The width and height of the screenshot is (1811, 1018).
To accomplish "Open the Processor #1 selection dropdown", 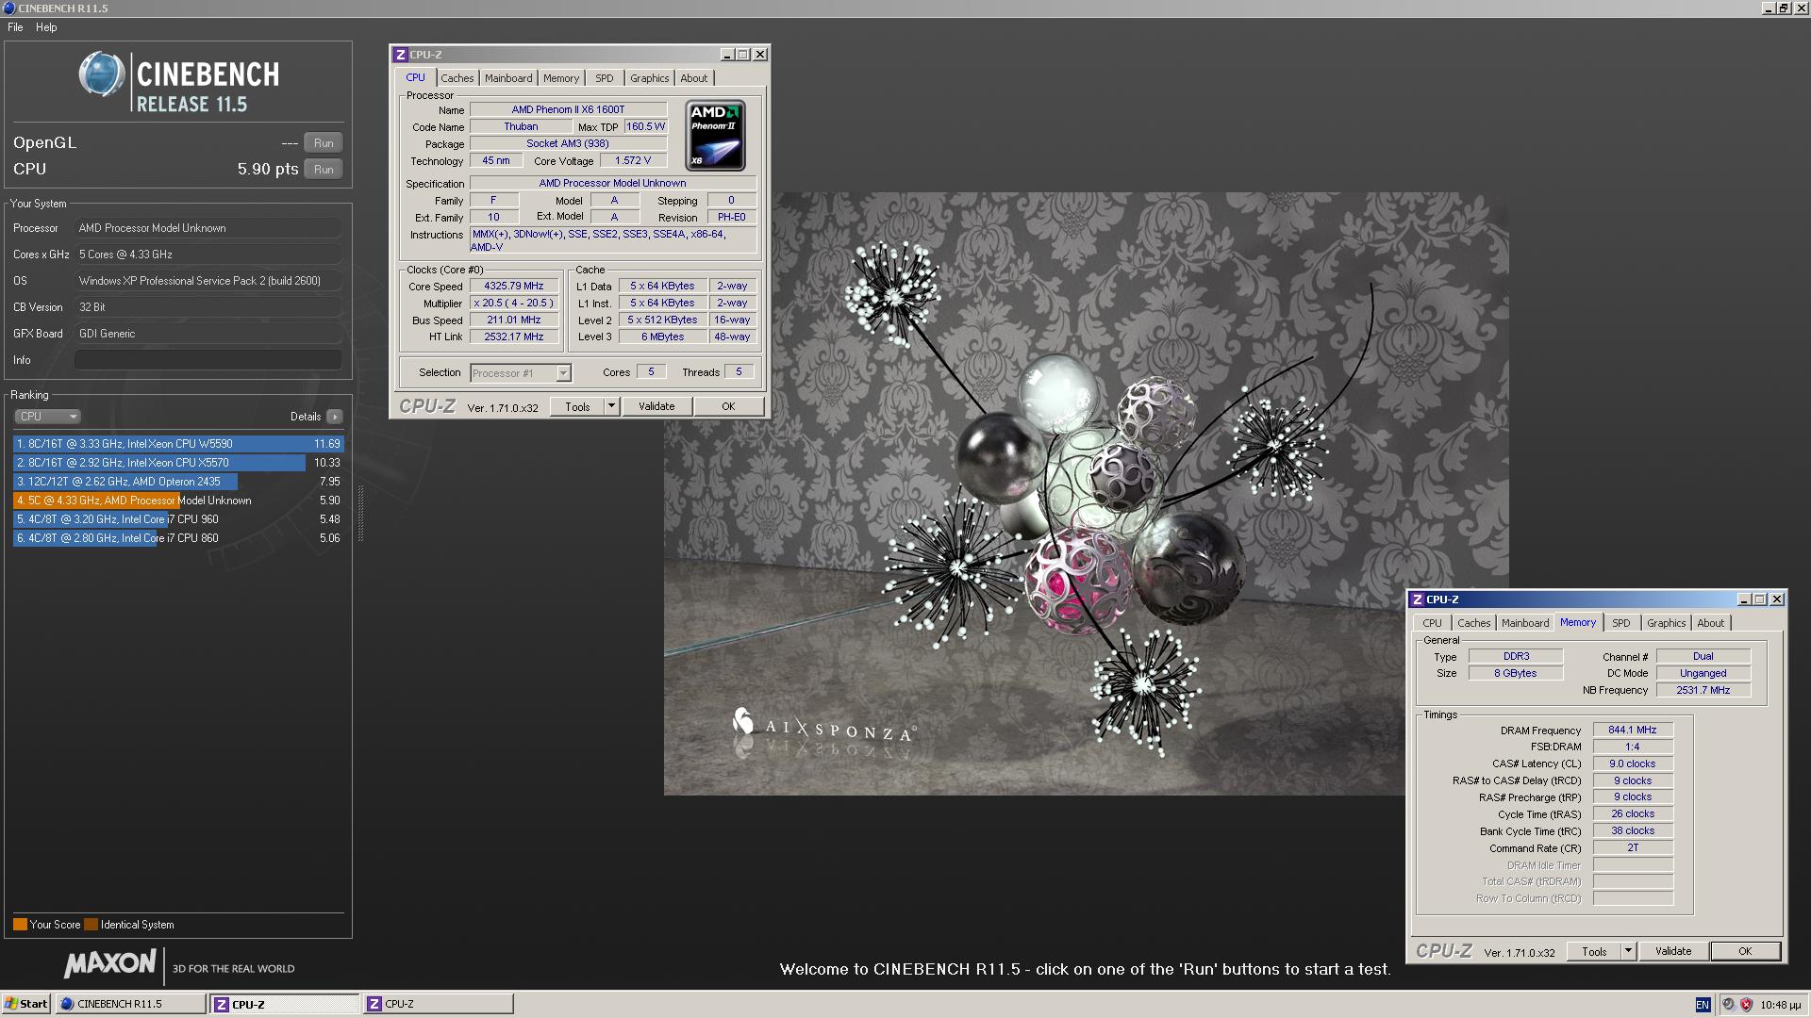I will pyautogui.click(x=521, y=373).
